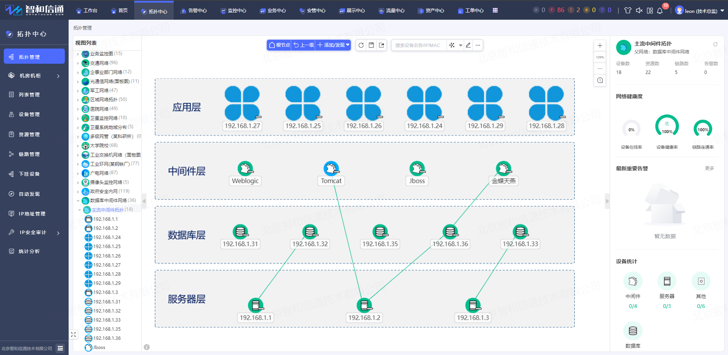Screen dimensions: 728x355
Task: Click the 中间件 device statistics item
Action: coord(633,291)
